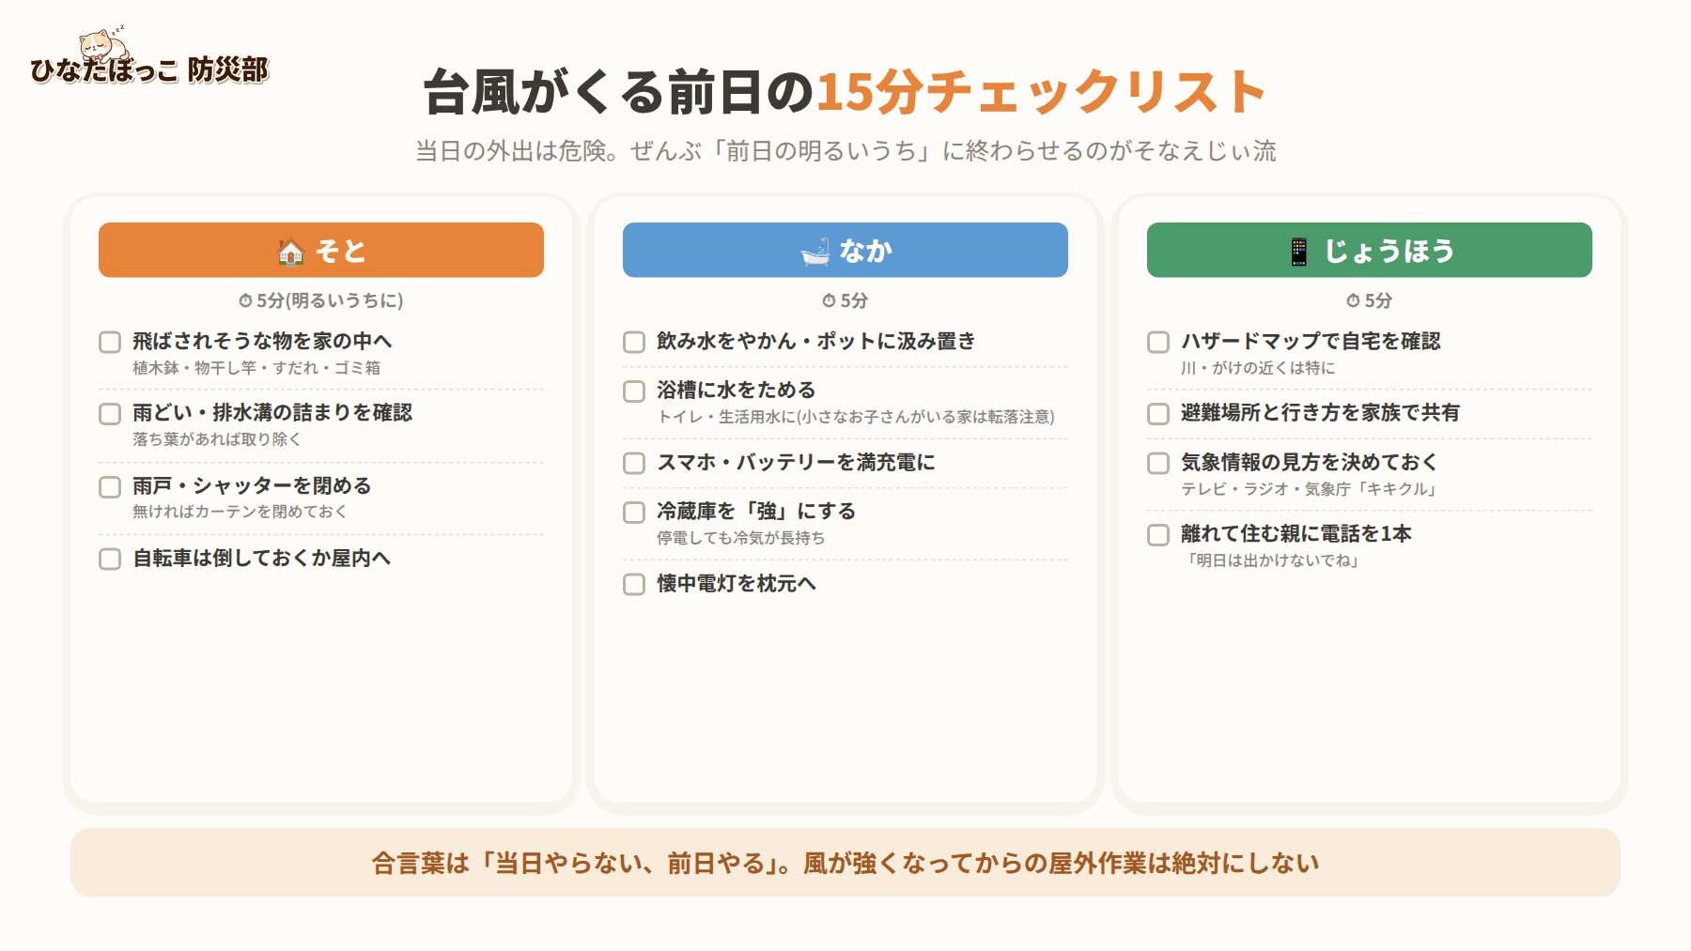Tick the 浴槽に水をためる checkbox

(634, 391)
